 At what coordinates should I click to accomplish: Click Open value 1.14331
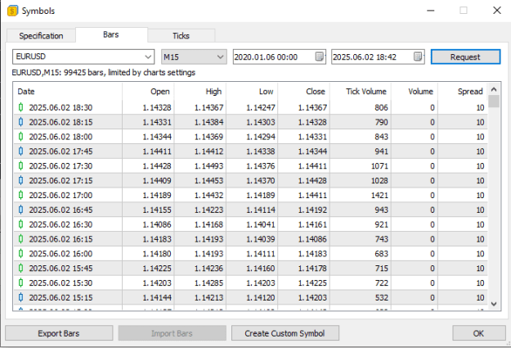[x=157, y=122]
